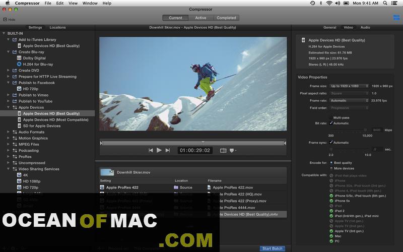Select the Apple Devices HD (Best Quality).m4v row
This screenshot has width=403, height=252.
[193, 214]
